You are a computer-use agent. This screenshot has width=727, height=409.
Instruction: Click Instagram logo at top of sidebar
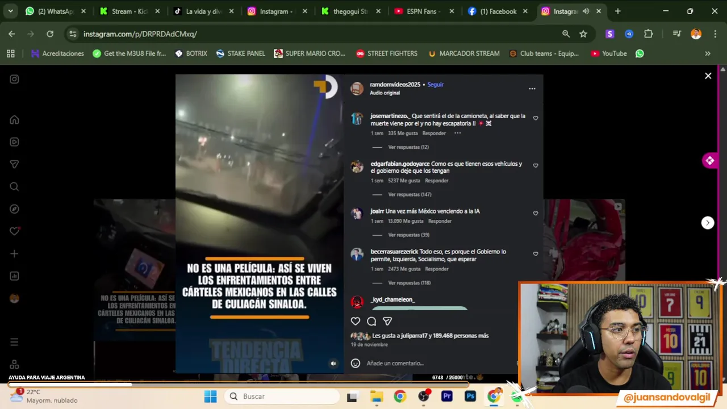pos(15,80)
